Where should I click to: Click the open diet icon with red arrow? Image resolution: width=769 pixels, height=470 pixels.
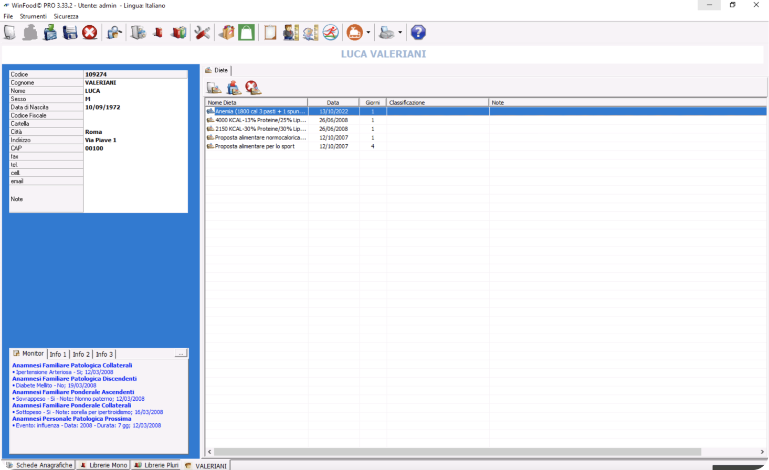(234, 88)
